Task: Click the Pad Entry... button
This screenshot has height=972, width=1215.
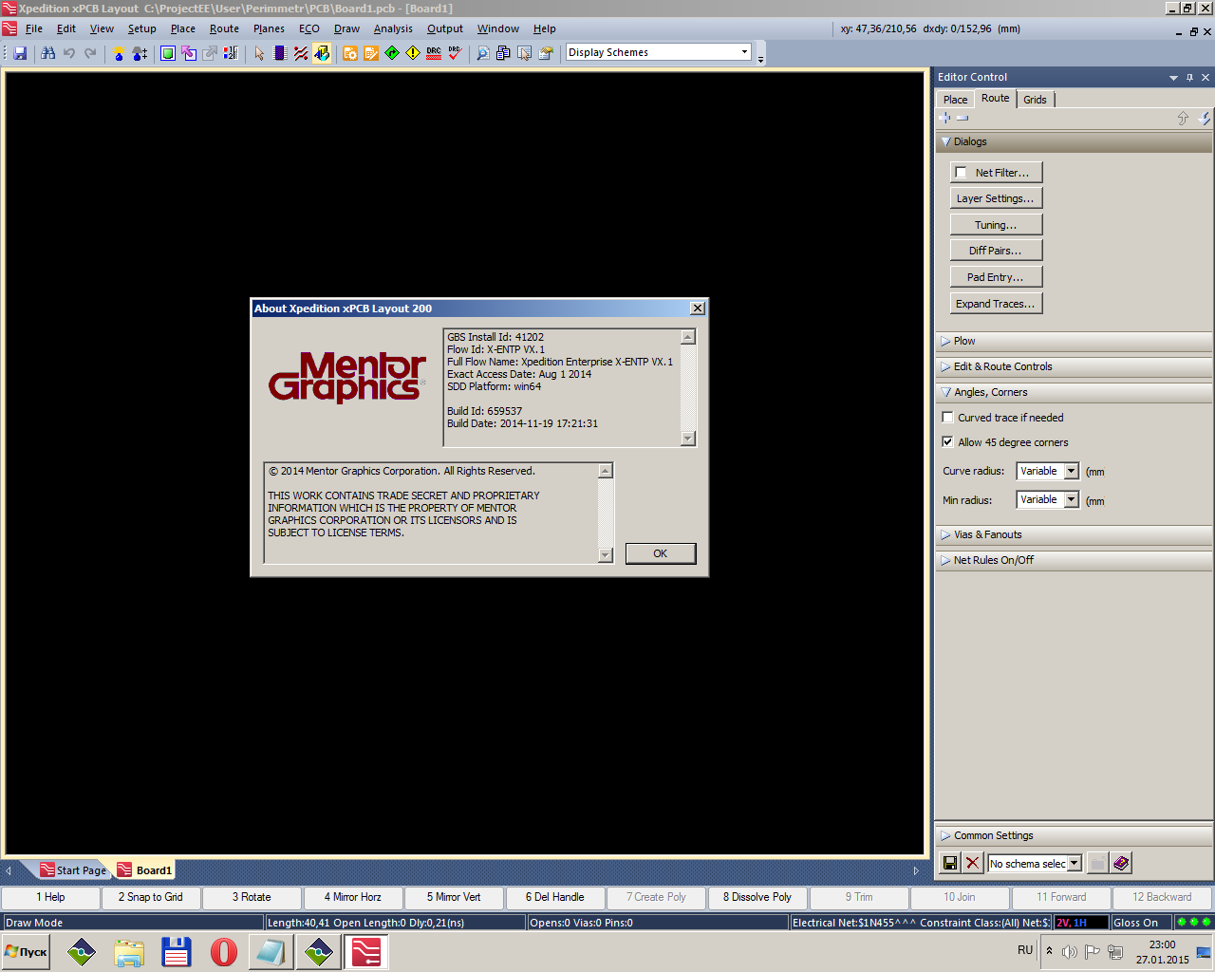Action: coord(995,277)
